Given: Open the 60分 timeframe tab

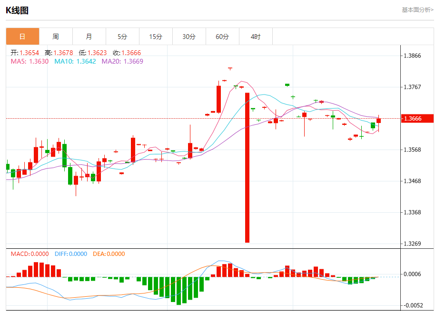Looking at the screenshot, I should pos(223,37).
